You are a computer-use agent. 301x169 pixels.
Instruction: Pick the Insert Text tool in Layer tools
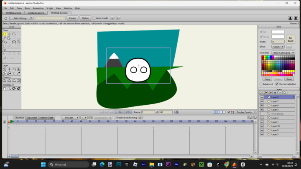[x=14, y=73]
